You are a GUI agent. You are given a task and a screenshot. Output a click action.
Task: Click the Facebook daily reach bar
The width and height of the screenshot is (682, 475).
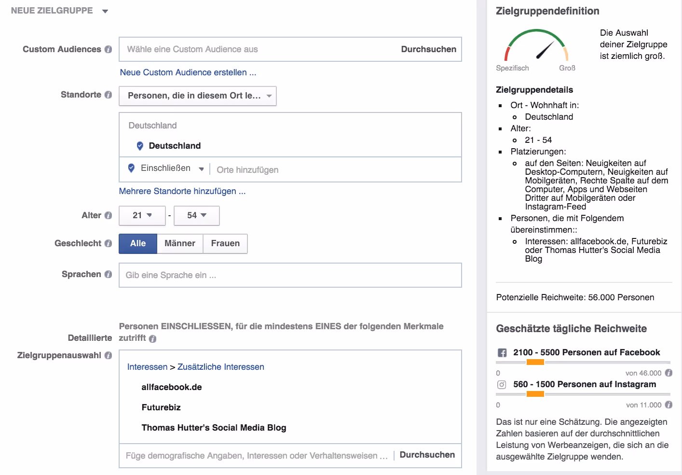click(x=583, y=362)
